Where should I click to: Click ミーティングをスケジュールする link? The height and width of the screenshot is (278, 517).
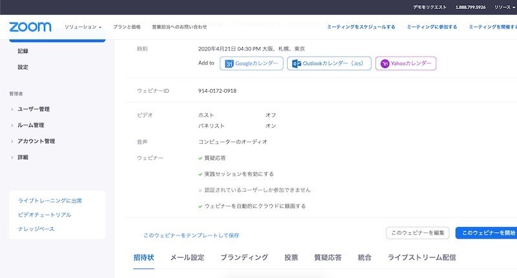[361, 27]
